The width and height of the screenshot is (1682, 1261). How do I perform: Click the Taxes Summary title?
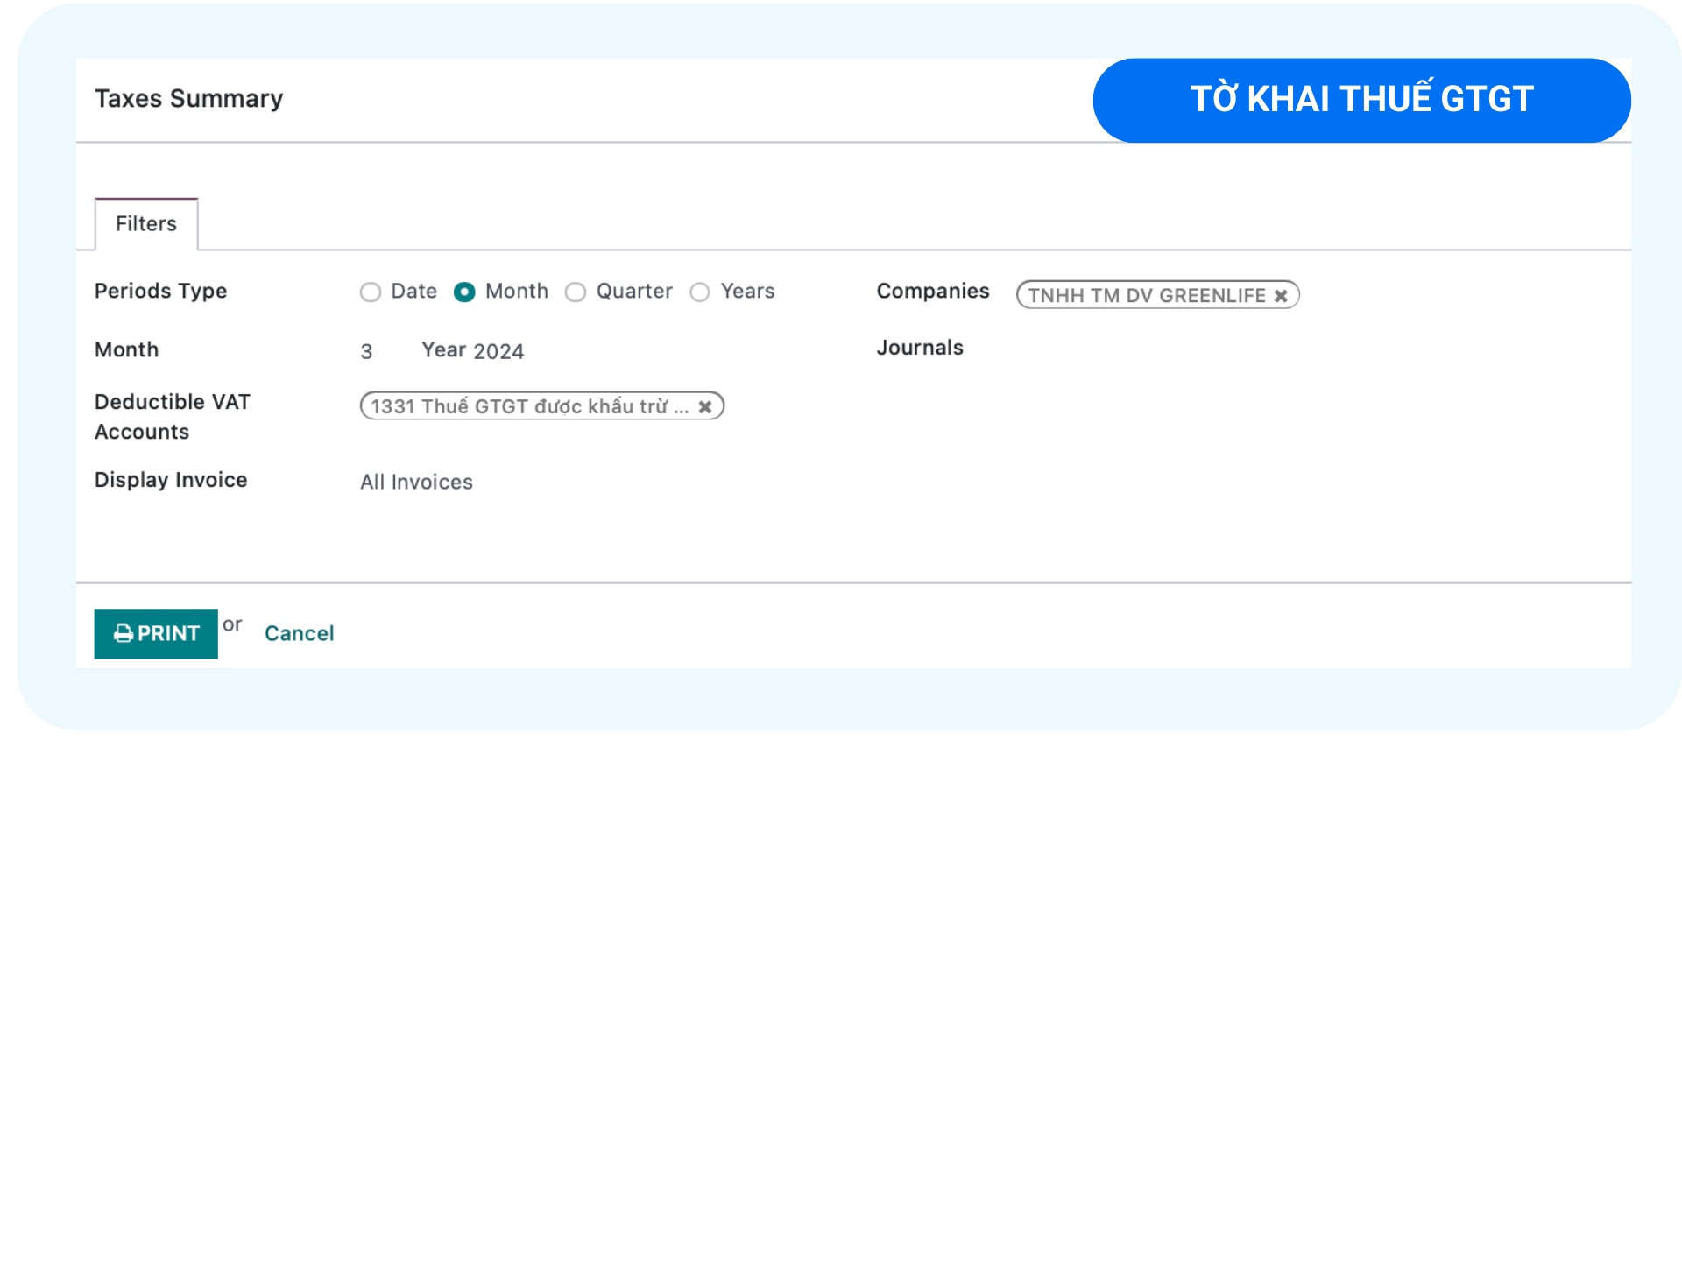pos(188,99)
